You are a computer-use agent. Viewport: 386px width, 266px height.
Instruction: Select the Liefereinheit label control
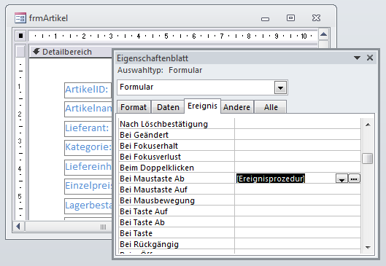[x=88, y=167]
